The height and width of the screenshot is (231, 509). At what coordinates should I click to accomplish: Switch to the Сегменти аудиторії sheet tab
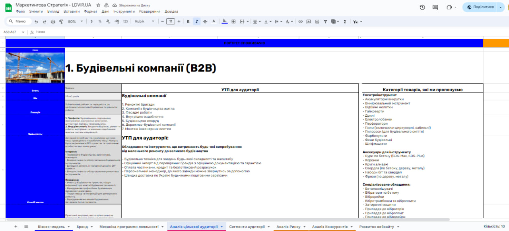[250, 227]
